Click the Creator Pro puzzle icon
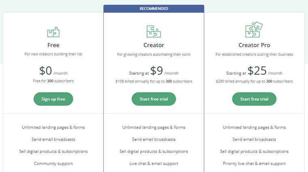 (x=254, y=30)
